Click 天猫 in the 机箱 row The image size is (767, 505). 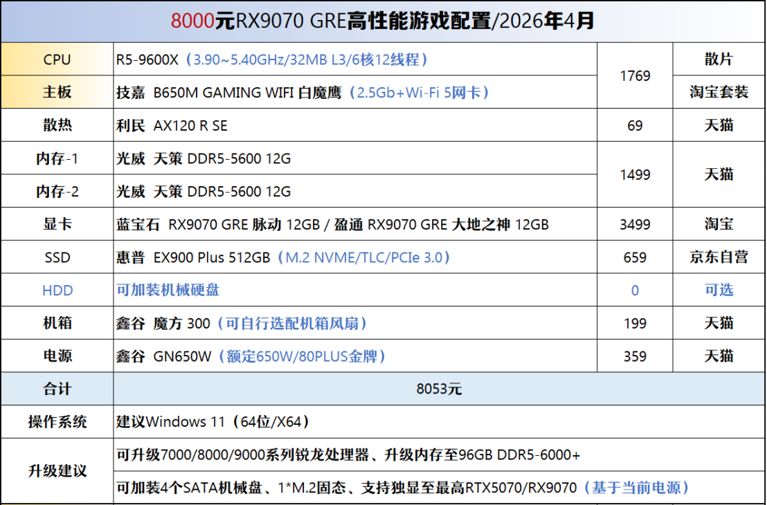click(719, 322)
